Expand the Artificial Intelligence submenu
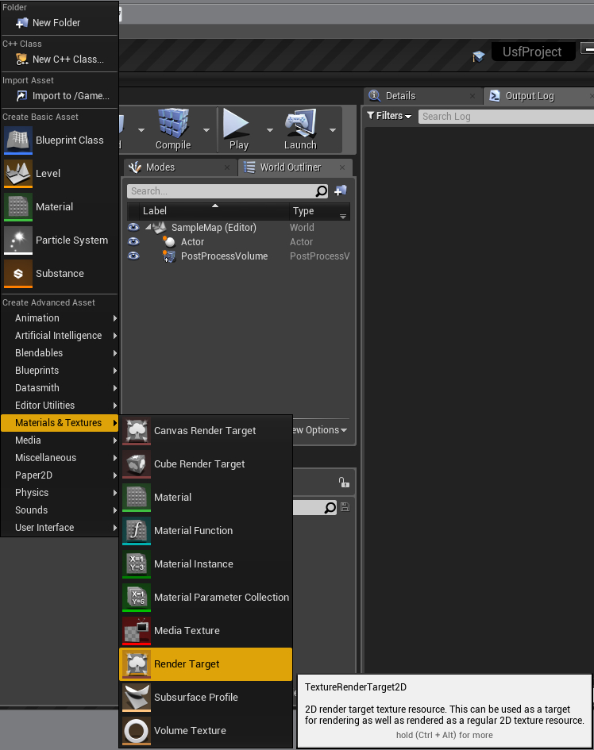The image size is (594, 750). [60, 335]
